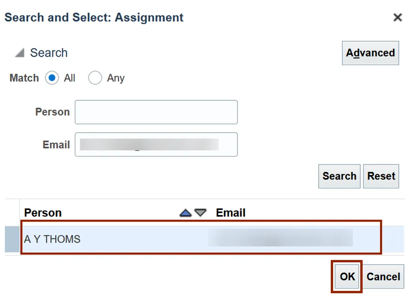Click into the Person search field
This screenshot has width=409, height=297.
(x=156, y=112)
